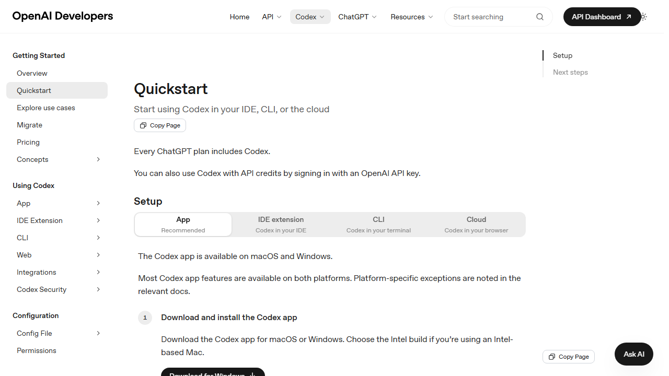
Task: Click the OpenAI Developers logo
Action: (63, 16)
